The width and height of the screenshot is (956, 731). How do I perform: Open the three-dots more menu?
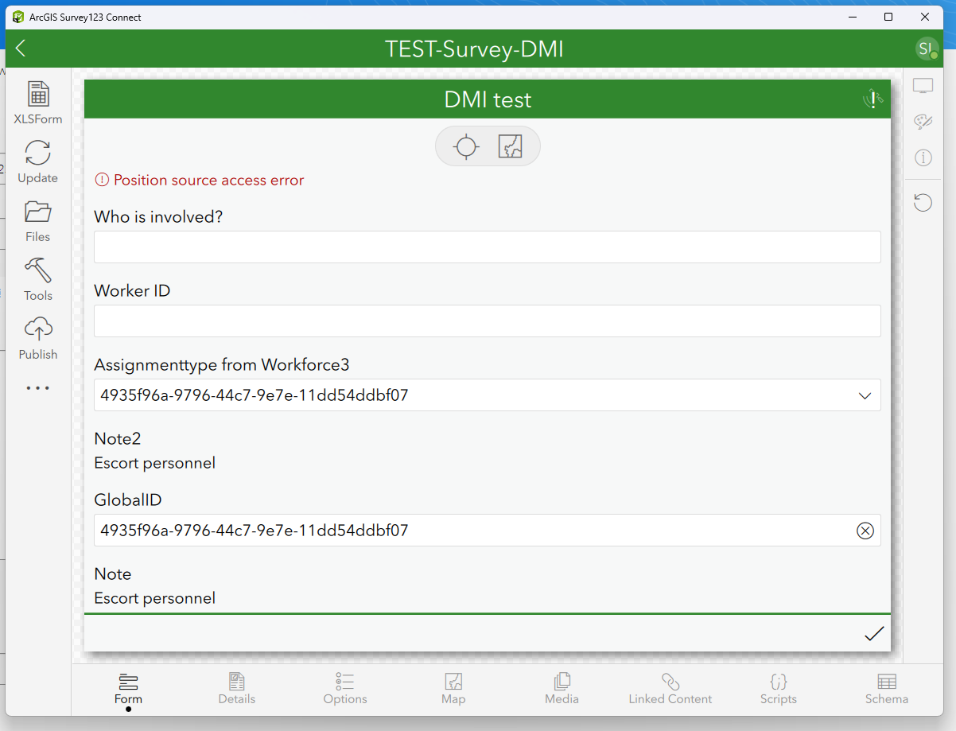coord(38,388)
